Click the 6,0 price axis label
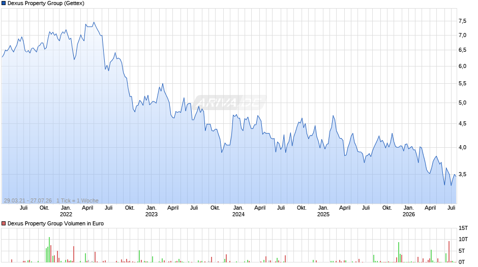Viewport: 478px width, 267px height. 462,66
